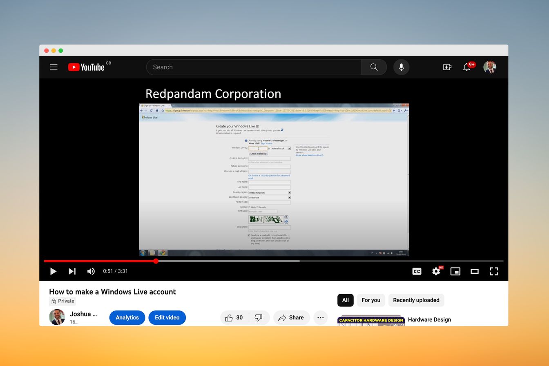The width and height of the screenshot is (549, 366).
Task: Close the browser window with the red button
Action: click(x=47, y=51)
